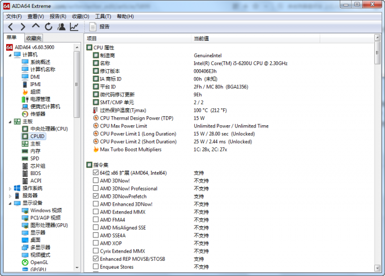Click the Refresh icon in toolbar

tap(49, 27)
